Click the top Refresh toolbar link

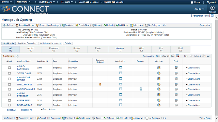108,25
